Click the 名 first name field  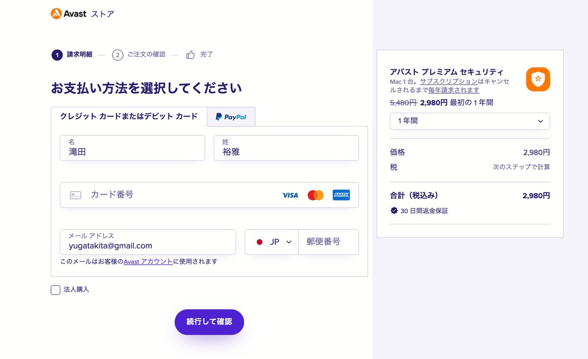tap(132, 148)
